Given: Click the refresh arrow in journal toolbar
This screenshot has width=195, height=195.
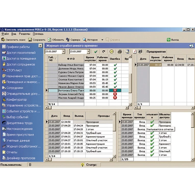Looking at the screenshot, I should (104, 52).
